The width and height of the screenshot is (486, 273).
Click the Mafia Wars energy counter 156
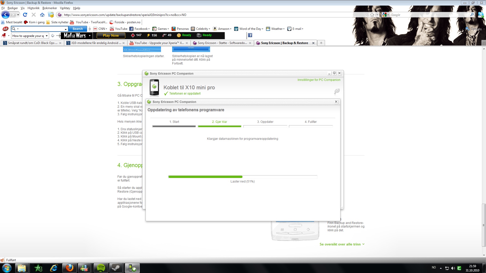(152, 35)
